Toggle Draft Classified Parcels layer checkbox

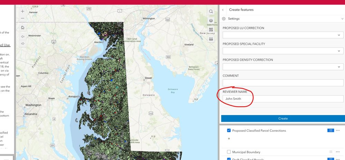point(229,159)
